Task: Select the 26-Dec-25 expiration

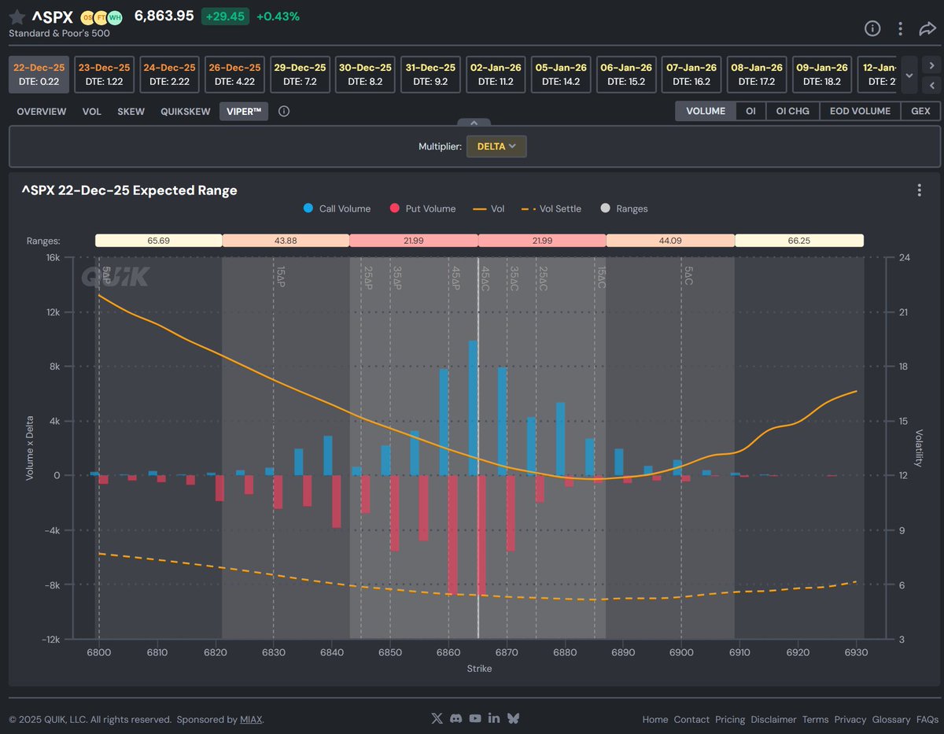Action: point(234,75)
